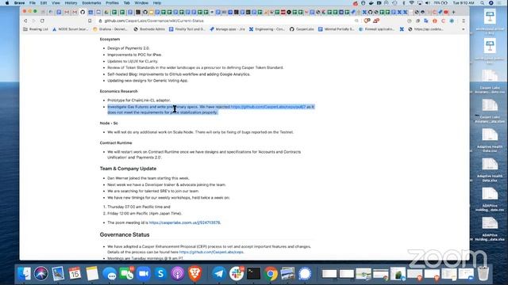The height and width of the screenshot is (285, 508).
Task: Open the Profiles menu
Action: [112, 3]
